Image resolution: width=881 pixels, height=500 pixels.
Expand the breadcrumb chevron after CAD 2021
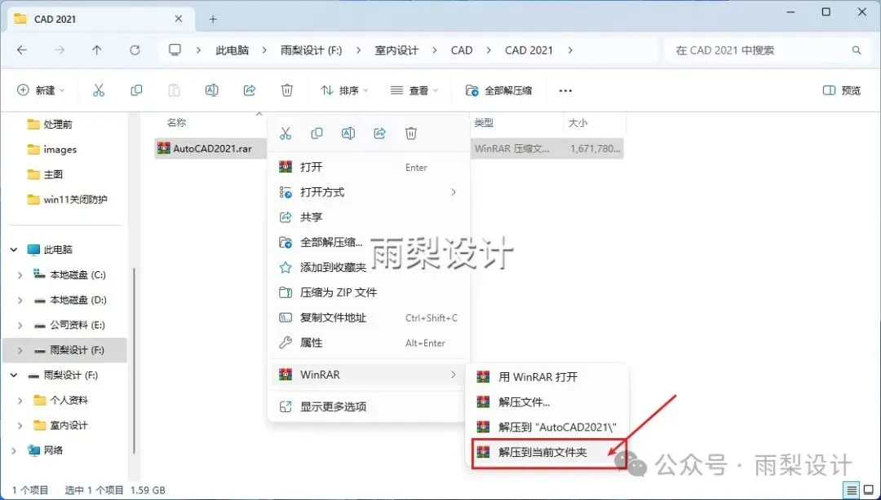(x=570, y=50)
